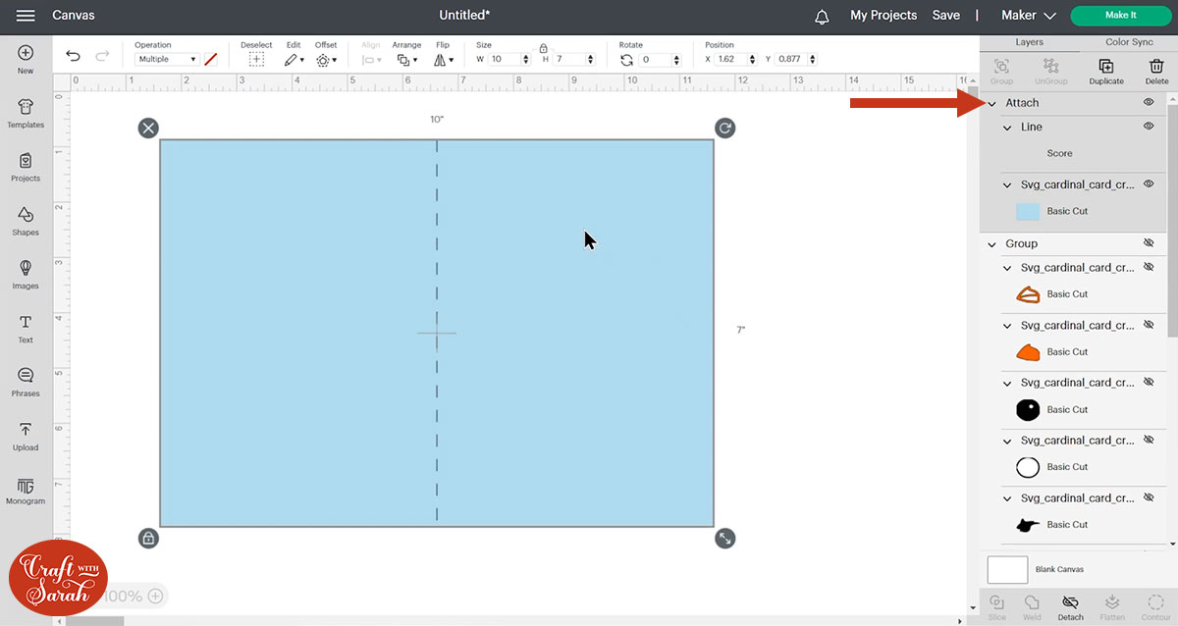Open the Templates tool in left sidebar
Screen dimensions: 1178x626
pos(26,113)
